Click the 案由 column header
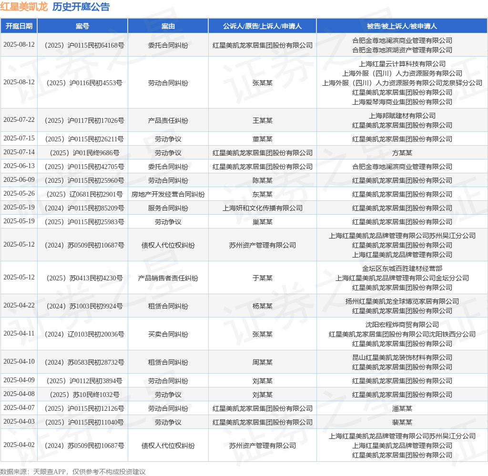The image size is (488, 476). [168, 26]
